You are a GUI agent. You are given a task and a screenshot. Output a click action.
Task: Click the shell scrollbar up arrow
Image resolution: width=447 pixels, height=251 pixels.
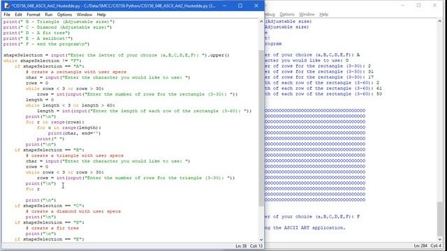point(439,22)
